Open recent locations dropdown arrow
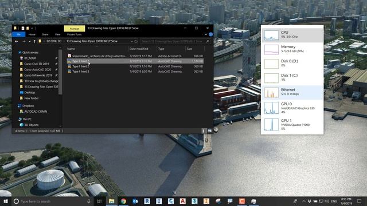Viewport: 367px width, 206px height. [29, 41]
